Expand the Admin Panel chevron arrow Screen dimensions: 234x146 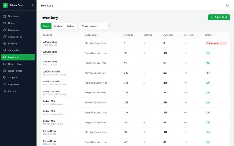[33, 5]
